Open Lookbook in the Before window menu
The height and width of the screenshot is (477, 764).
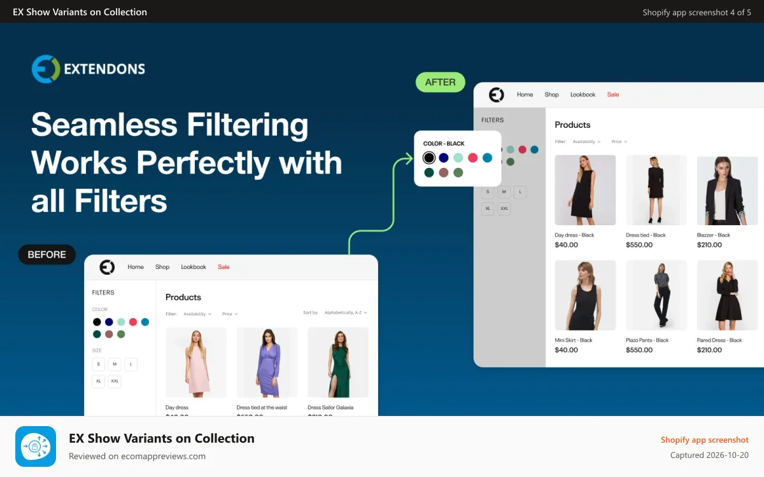[x=194, y=267]
